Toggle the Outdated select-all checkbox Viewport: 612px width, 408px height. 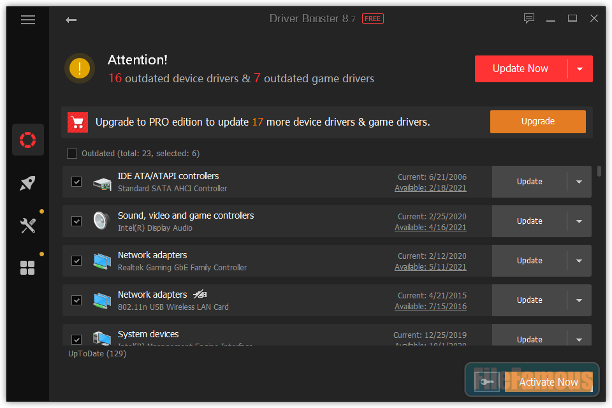[x=72, y=154]
